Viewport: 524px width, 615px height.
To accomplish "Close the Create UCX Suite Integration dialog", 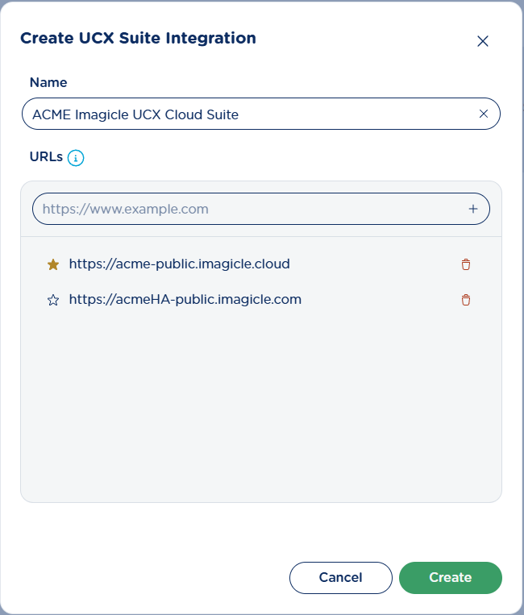I will pyautogui.click(x=483, y=41).
